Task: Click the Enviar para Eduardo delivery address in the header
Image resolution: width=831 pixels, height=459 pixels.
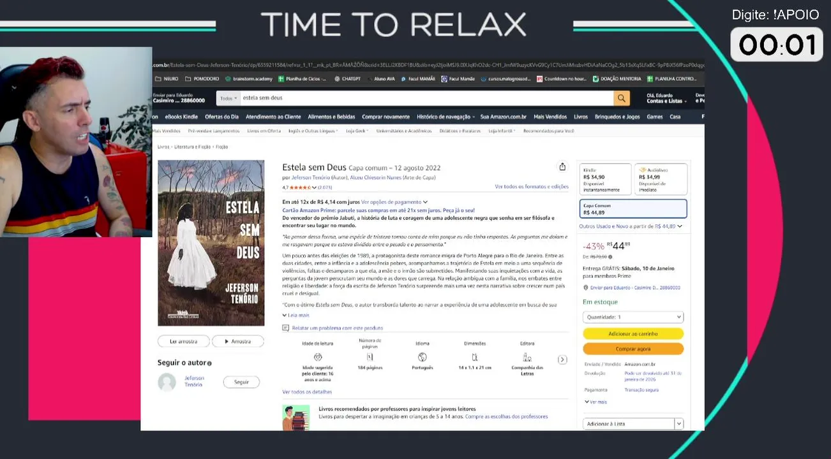Action: pos(179,98)
